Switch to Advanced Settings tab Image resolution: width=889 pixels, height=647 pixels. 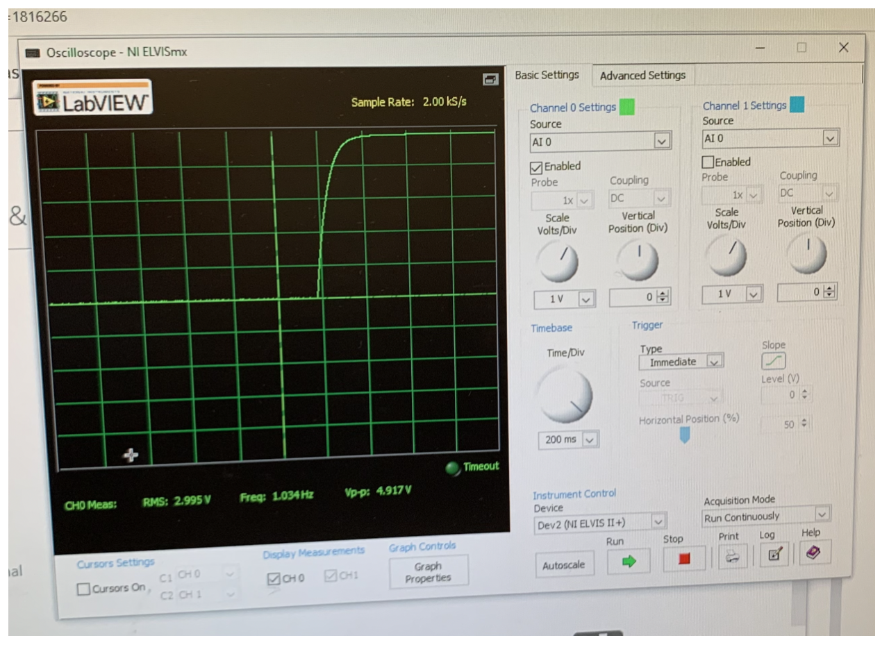(642, 76)
